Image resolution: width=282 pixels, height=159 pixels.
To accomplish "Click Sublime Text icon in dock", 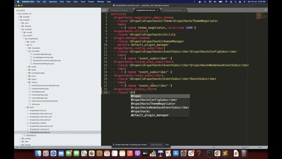I will (x=225, y=153).
